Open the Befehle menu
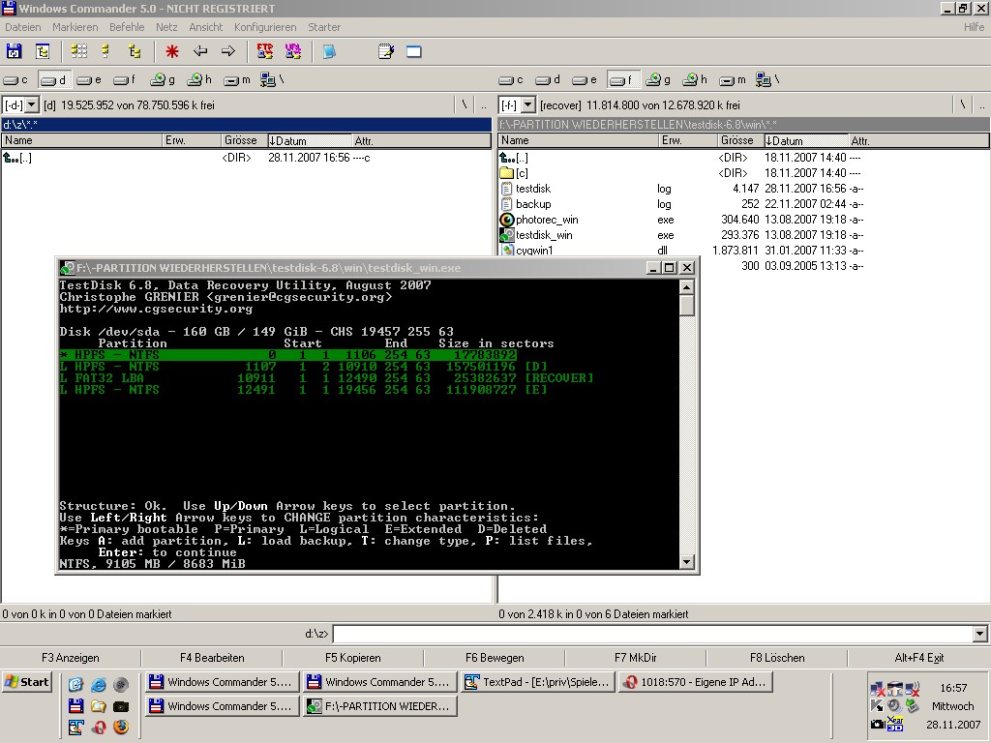 [127, 27]
